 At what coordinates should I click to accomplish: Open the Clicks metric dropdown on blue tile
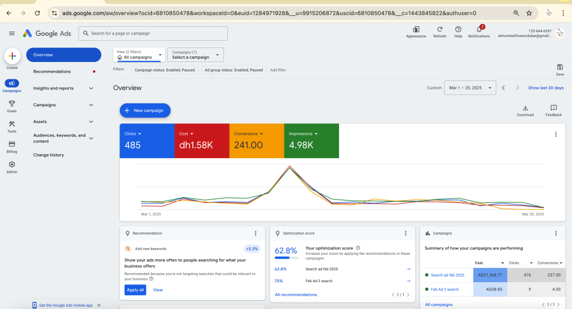pos(133,134)
